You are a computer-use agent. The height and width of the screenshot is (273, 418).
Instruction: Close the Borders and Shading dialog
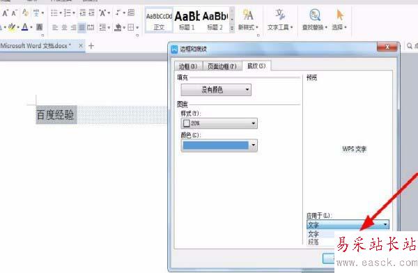click(387, 47)
